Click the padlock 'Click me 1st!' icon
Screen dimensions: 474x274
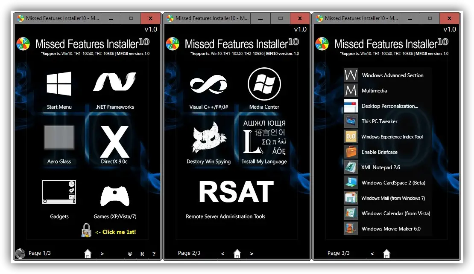(86, 231)
